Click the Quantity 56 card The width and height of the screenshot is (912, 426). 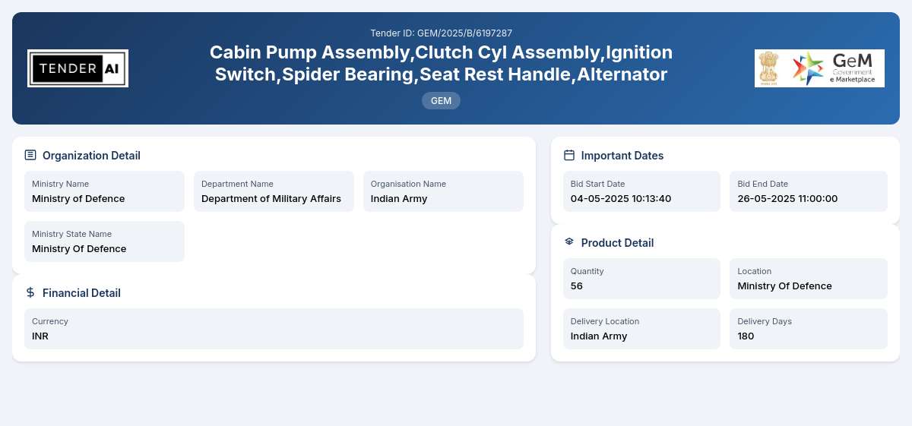coord(641,279)
